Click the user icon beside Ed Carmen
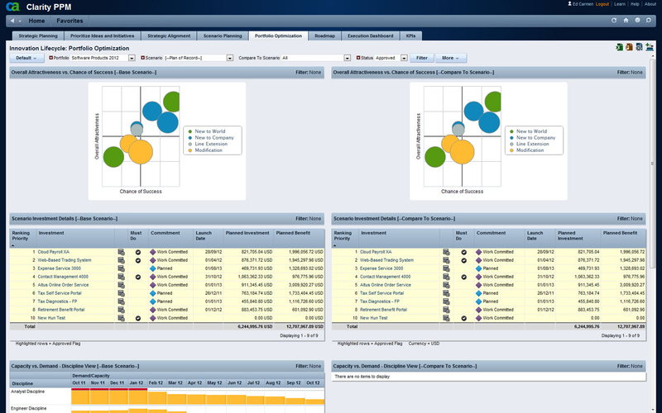662x413 pixels. (569, 4)
